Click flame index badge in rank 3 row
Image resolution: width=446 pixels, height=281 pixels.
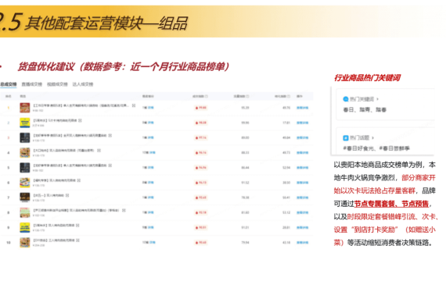pos(201,137)
